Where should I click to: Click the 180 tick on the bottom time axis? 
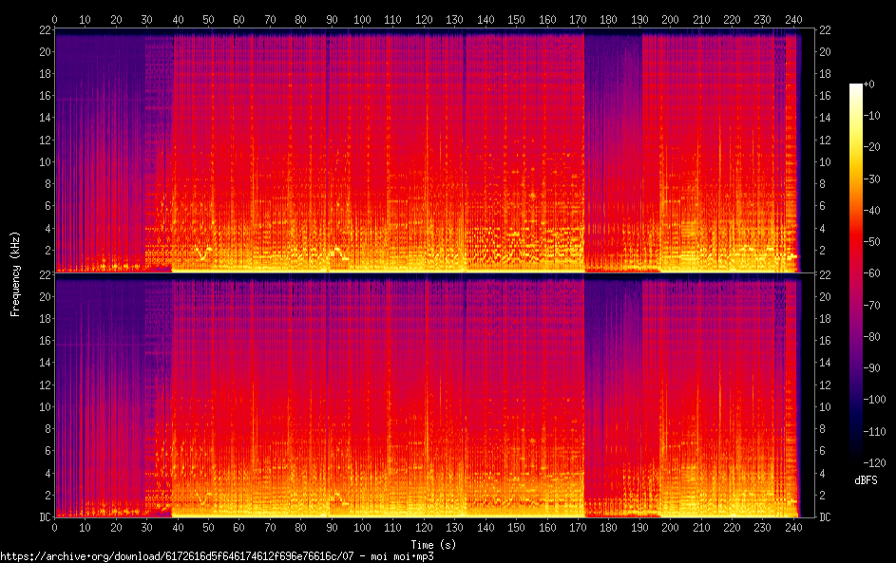[609, 526]
